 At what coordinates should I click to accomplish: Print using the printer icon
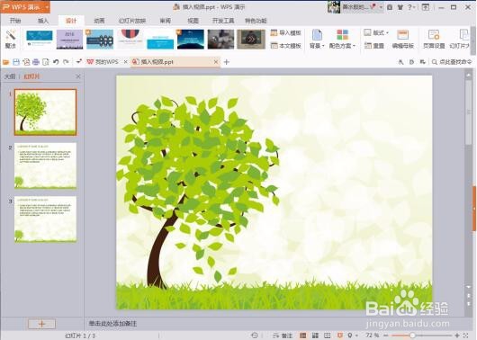36,62
